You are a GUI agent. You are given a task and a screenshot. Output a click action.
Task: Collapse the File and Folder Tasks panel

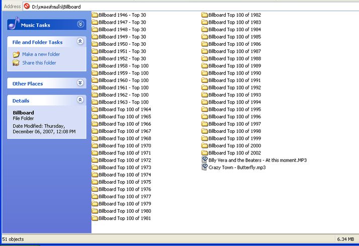click(80, 41)
